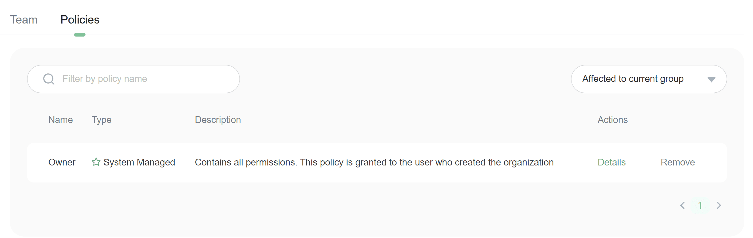
Task: Open Details for Owner policy
Action: pyautogui.click(x=611, y=162)
